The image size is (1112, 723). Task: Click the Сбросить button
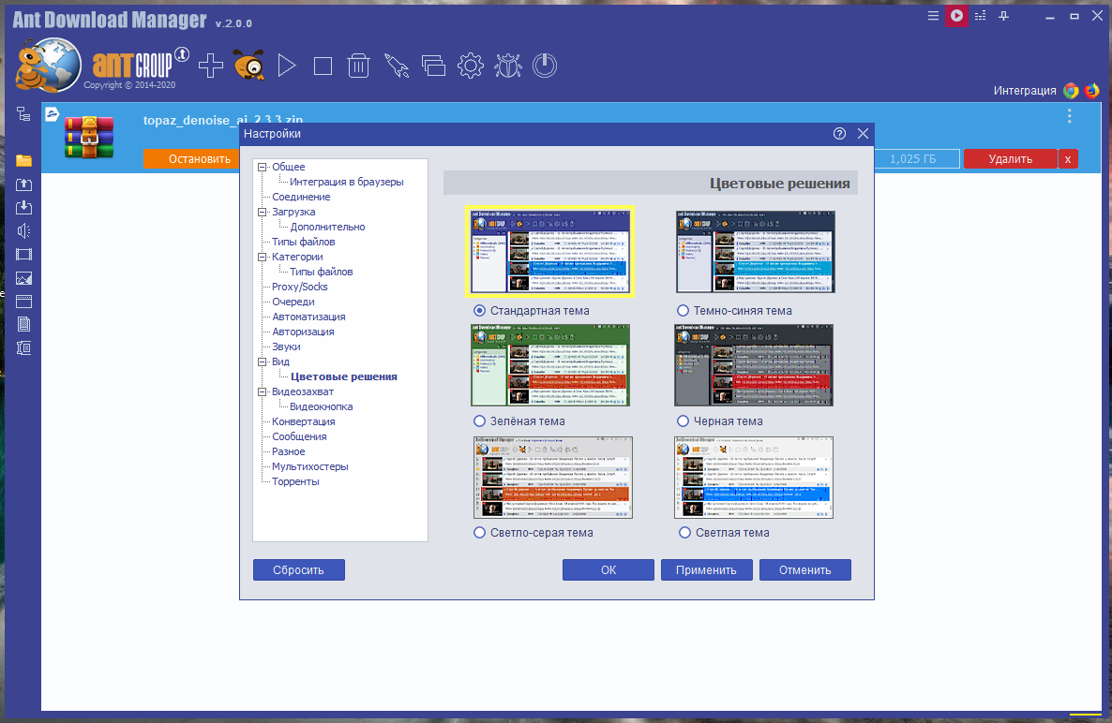click(x=298, y=570)
